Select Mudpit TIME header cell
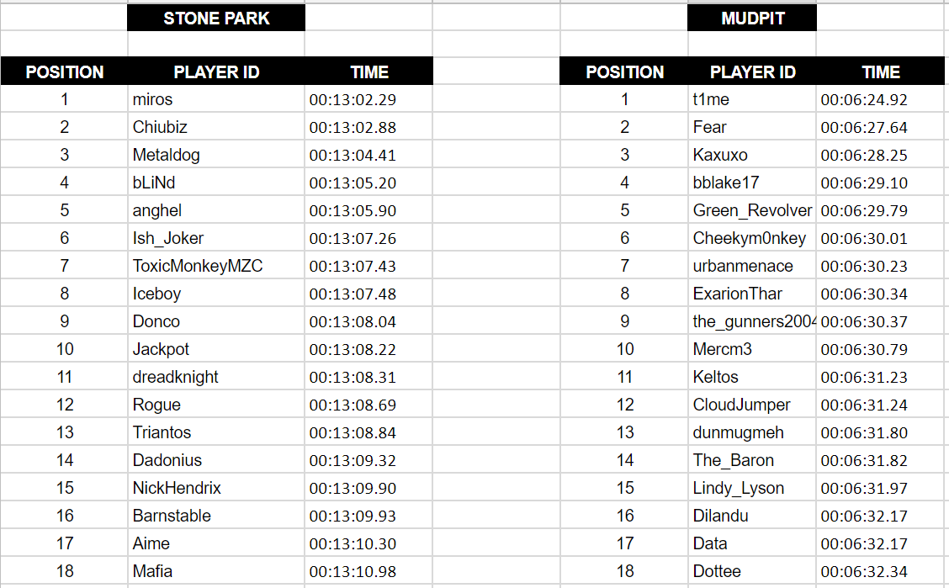 click(x=881, y=72)
